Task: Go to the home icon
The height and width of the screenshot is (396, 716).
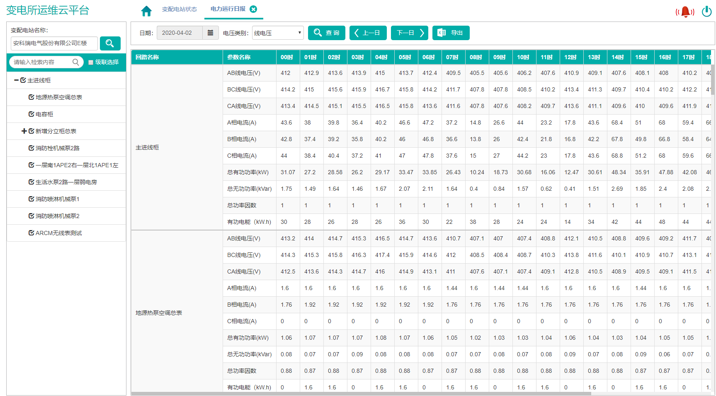Action: point(146,11)
